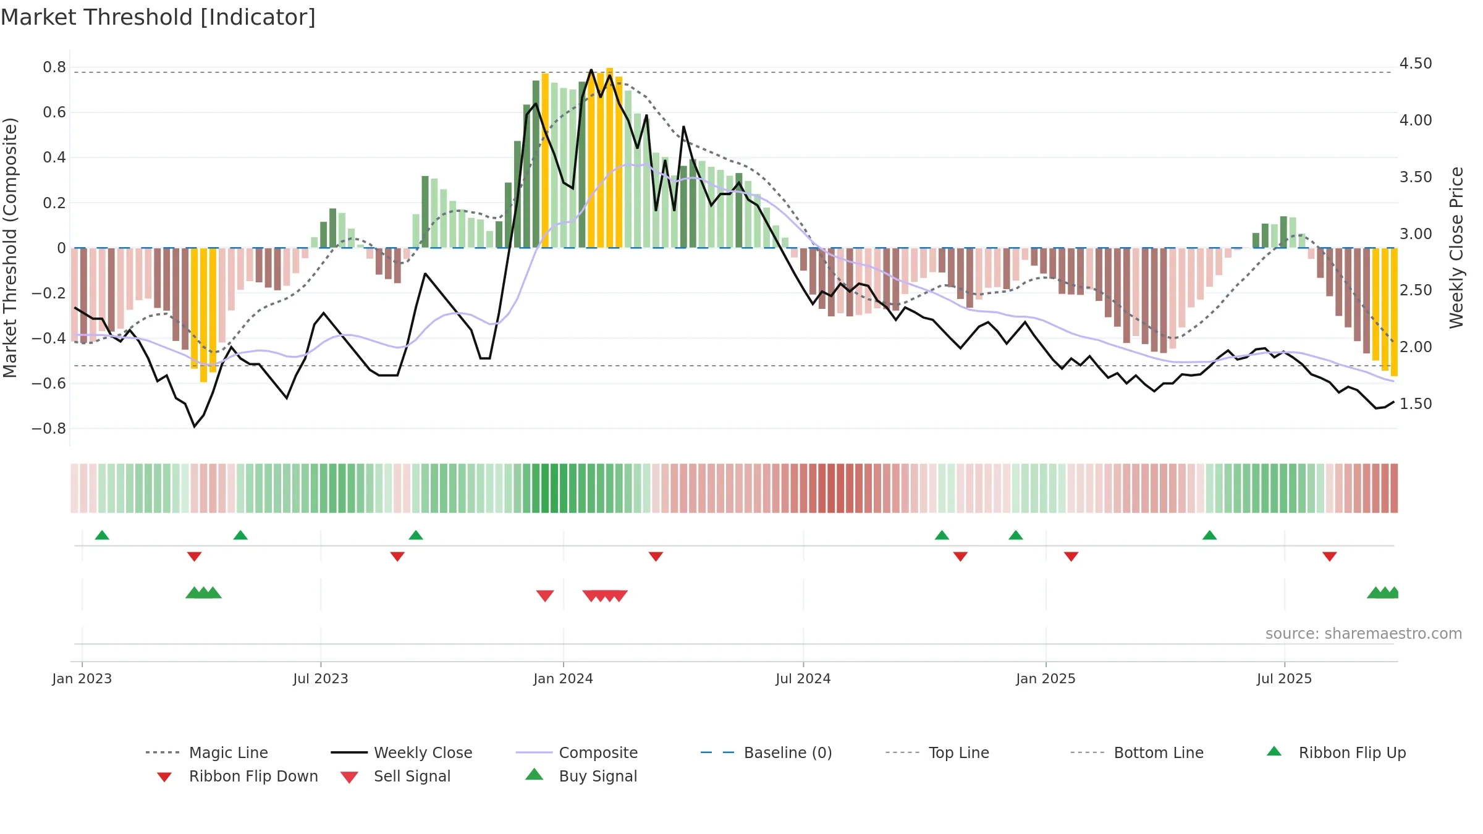
Task: Click the Ribbon Flip Down marker in late August 2023
Action: (397, 557)
